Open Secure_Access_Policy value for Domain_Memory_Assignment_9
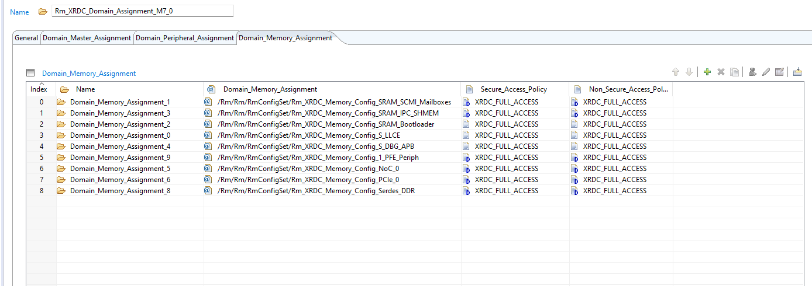 (507, 158)
